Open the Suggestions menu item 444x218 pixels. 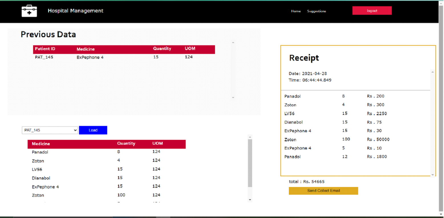317,11
